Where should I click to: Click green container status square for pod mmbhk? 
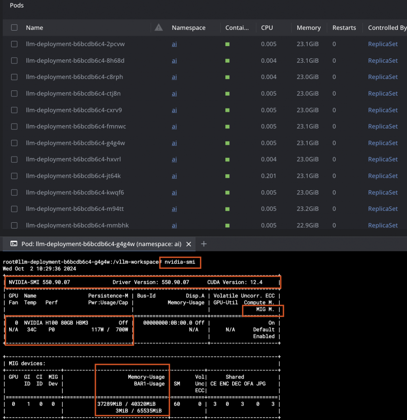pos(227,225)
